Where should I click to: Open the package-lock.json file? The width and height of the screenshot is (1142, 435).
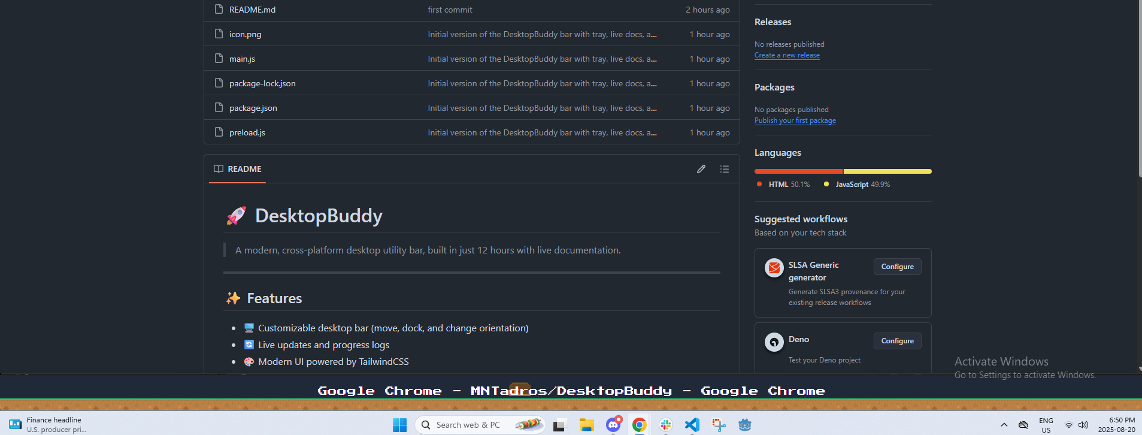click(x=262, y=83)
